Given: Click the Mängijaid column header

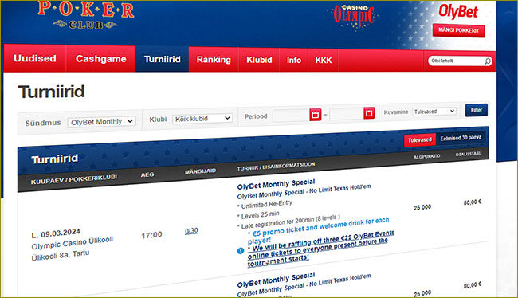Looking at the screenshot, I should click(x=201, y=171).
